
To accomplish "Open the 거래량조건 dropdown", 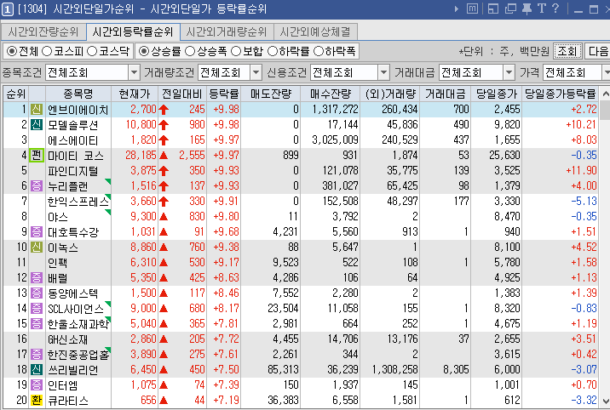I will [x=256, y=72].
